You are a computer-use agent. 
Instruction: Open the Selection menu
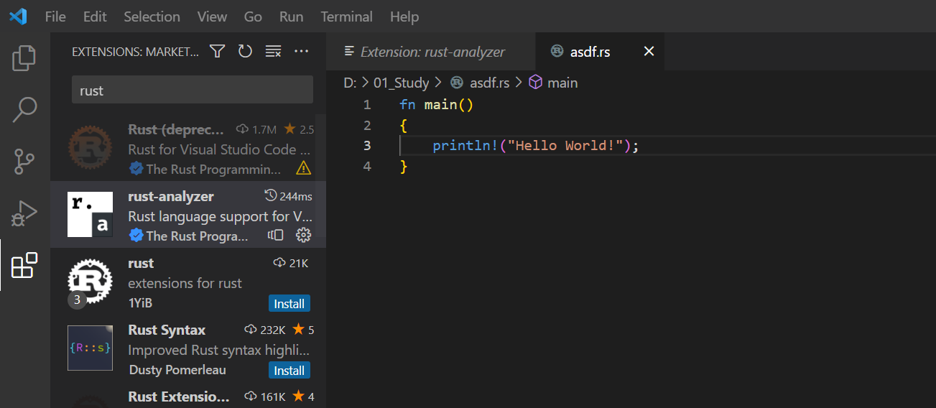pos(152,17)
